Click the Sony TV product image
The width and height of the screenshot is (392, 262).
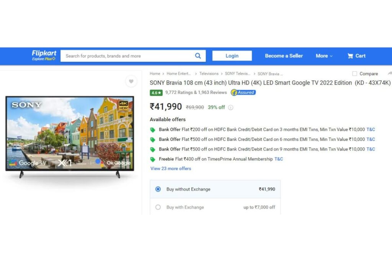(70, 137)
